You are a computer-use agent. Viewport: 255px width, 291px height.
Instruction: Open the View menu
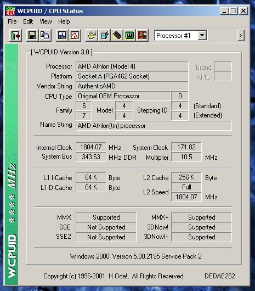coord(46,21)
